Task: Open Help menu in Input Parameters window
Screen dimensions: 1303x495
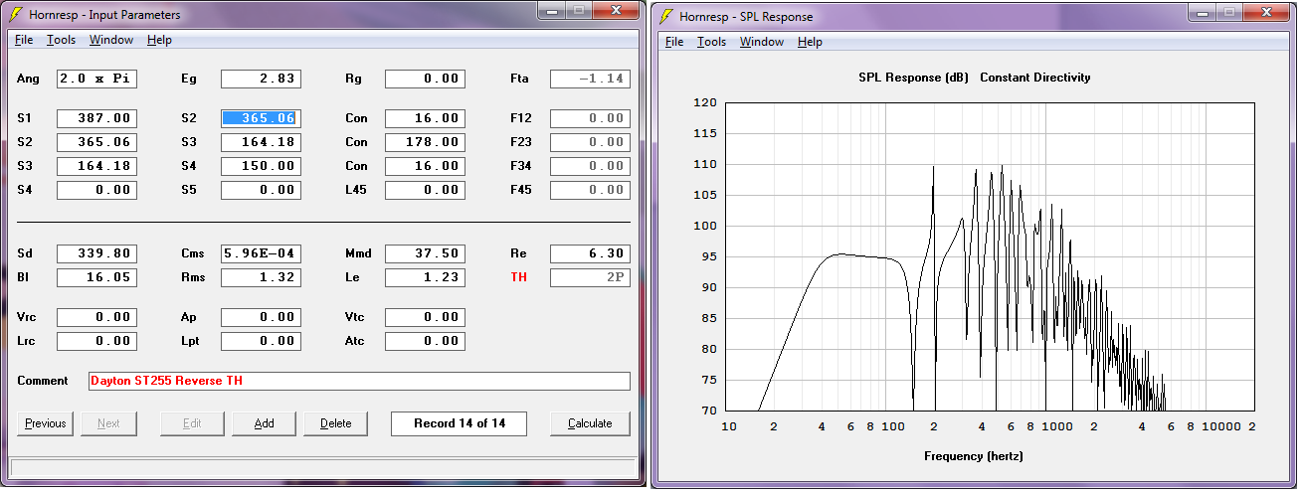Action: click(x=159, y=40)
